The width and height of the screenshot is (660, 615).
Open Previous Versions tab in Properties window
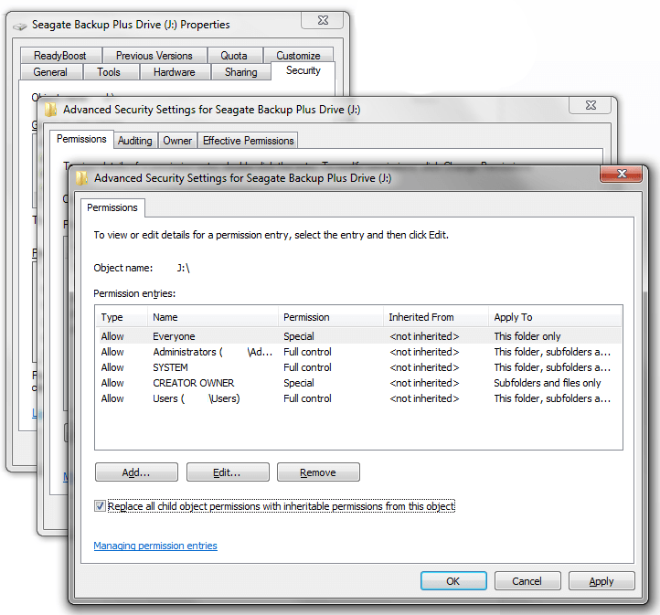click(x=154, y=56)
